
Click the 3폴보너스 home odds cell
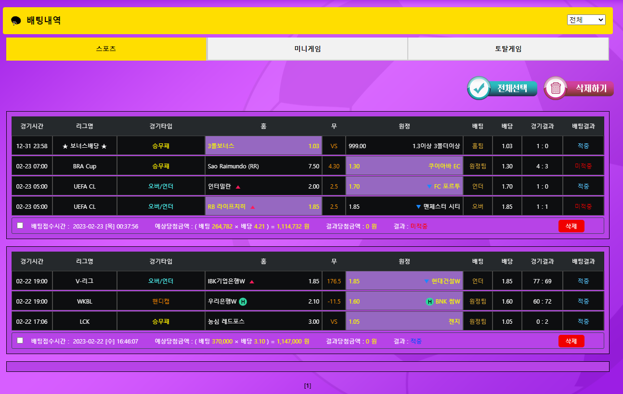(x=263, y=146)
